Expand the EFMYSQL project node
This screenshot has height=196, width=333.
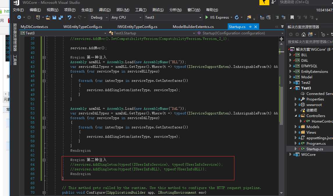pos(290,66)
